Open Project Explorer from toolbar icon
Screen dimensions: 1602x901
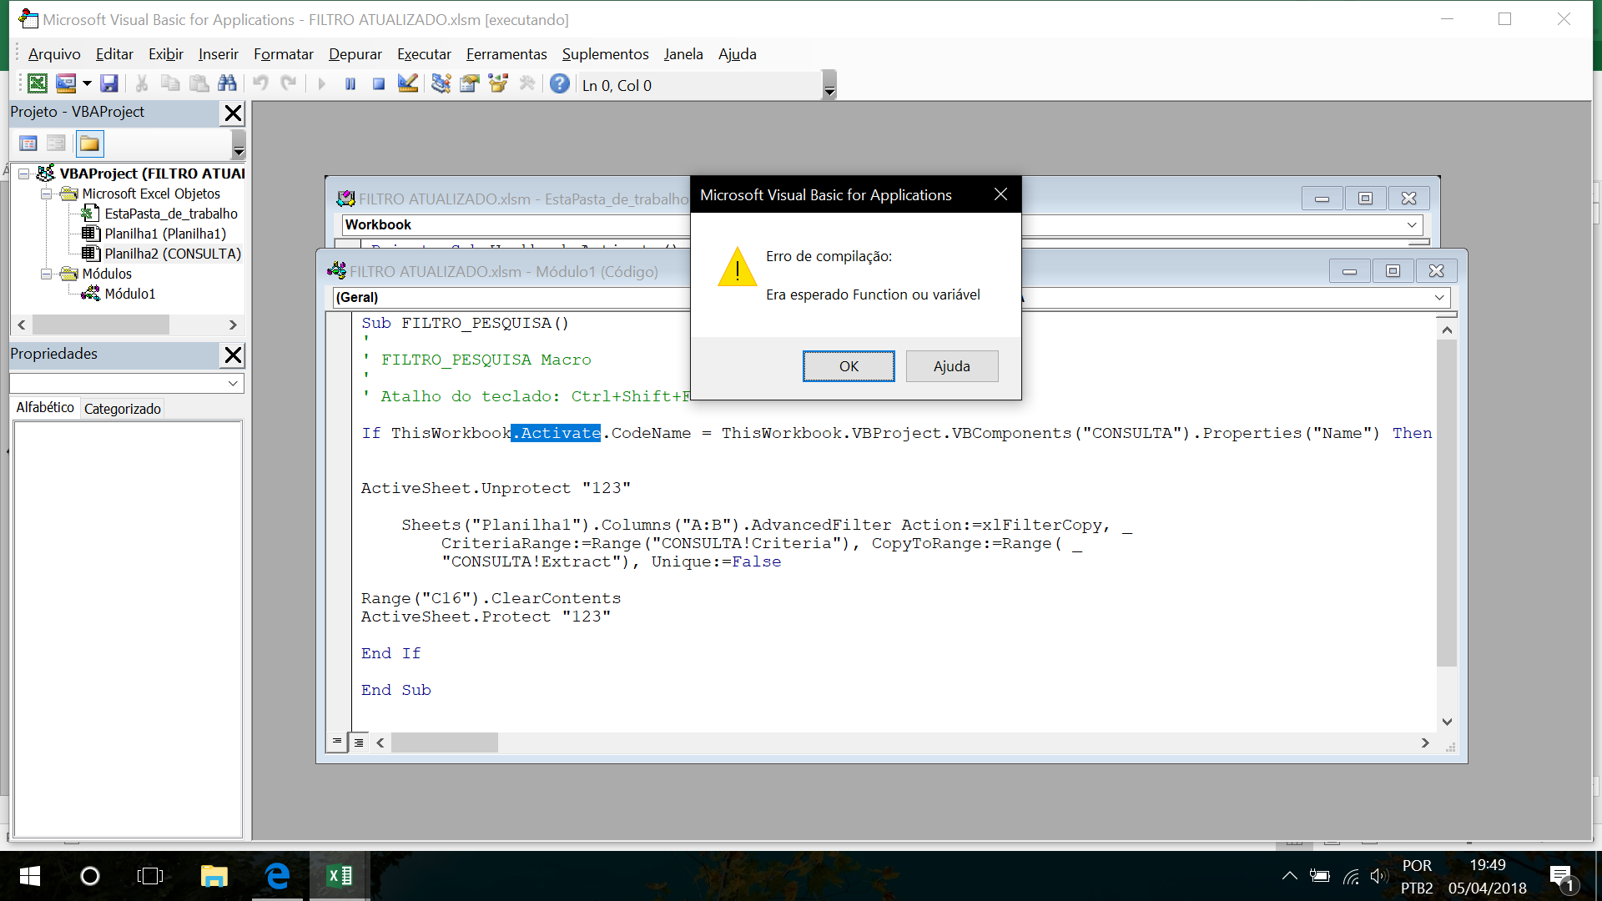[441, 83]
